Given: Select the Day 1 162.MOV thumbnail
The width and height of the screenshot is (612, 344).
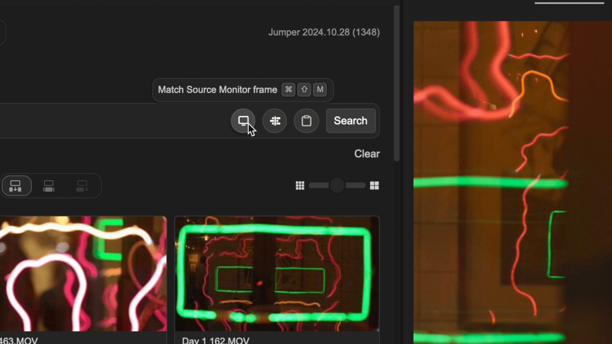Looking at the screenshot, I should pos(277,274).
